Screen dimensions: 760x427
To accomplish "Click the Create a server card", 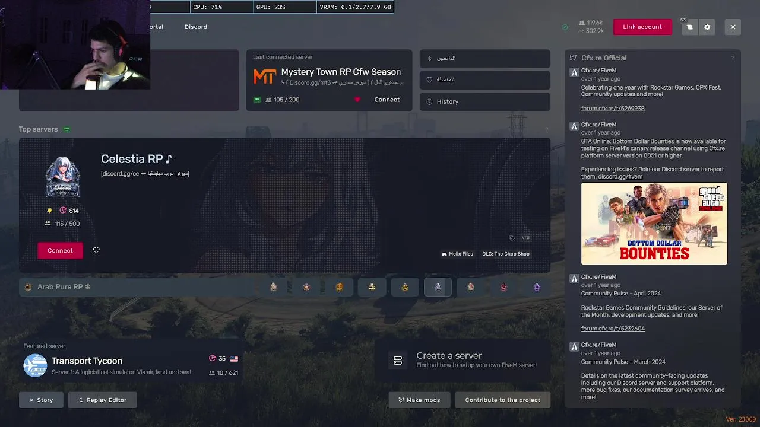I will (x=463, y=360).
